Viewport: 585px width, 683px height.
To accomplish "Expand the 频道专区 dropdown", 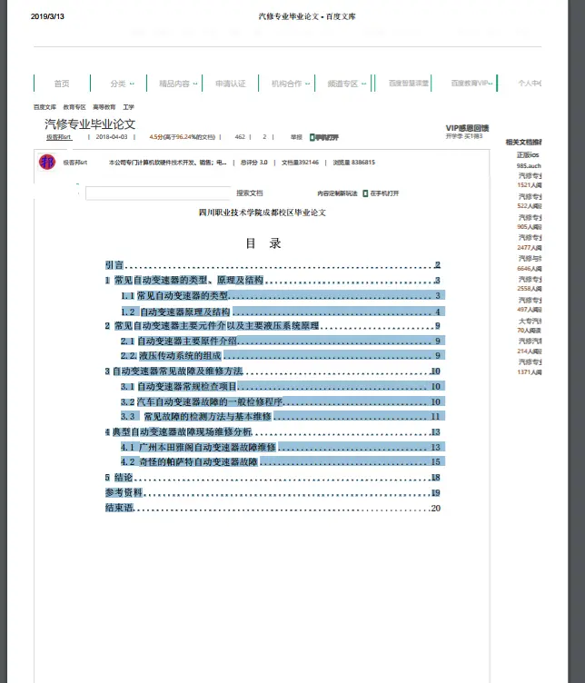I will click(x=347, y=84).
